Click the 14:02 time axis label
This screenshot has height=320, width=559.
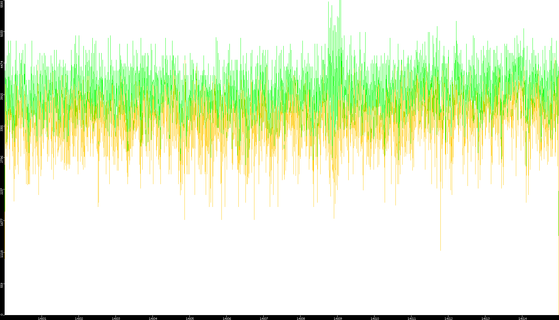[79, 318]
